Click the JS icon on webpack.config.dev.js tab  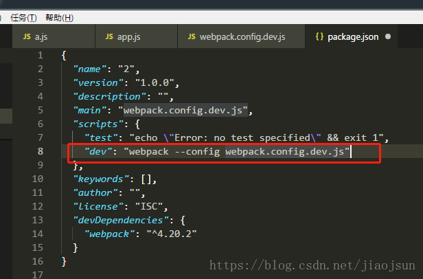click(192, 36)
